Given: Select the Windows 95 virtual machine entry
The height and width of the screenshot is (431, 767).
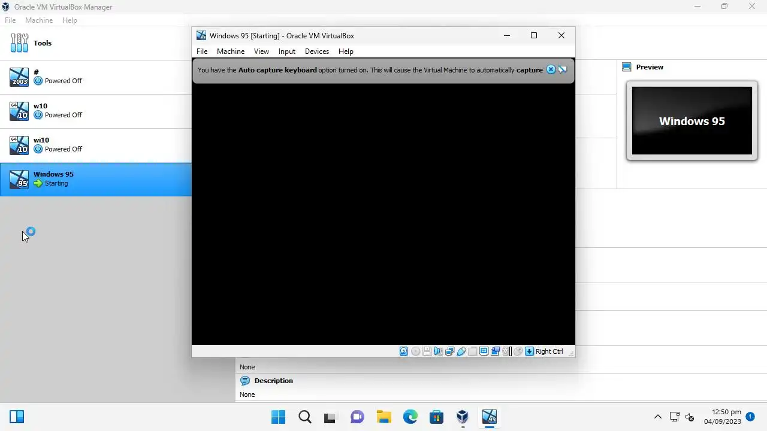Looking at the screenshot, I should (96, 179).
